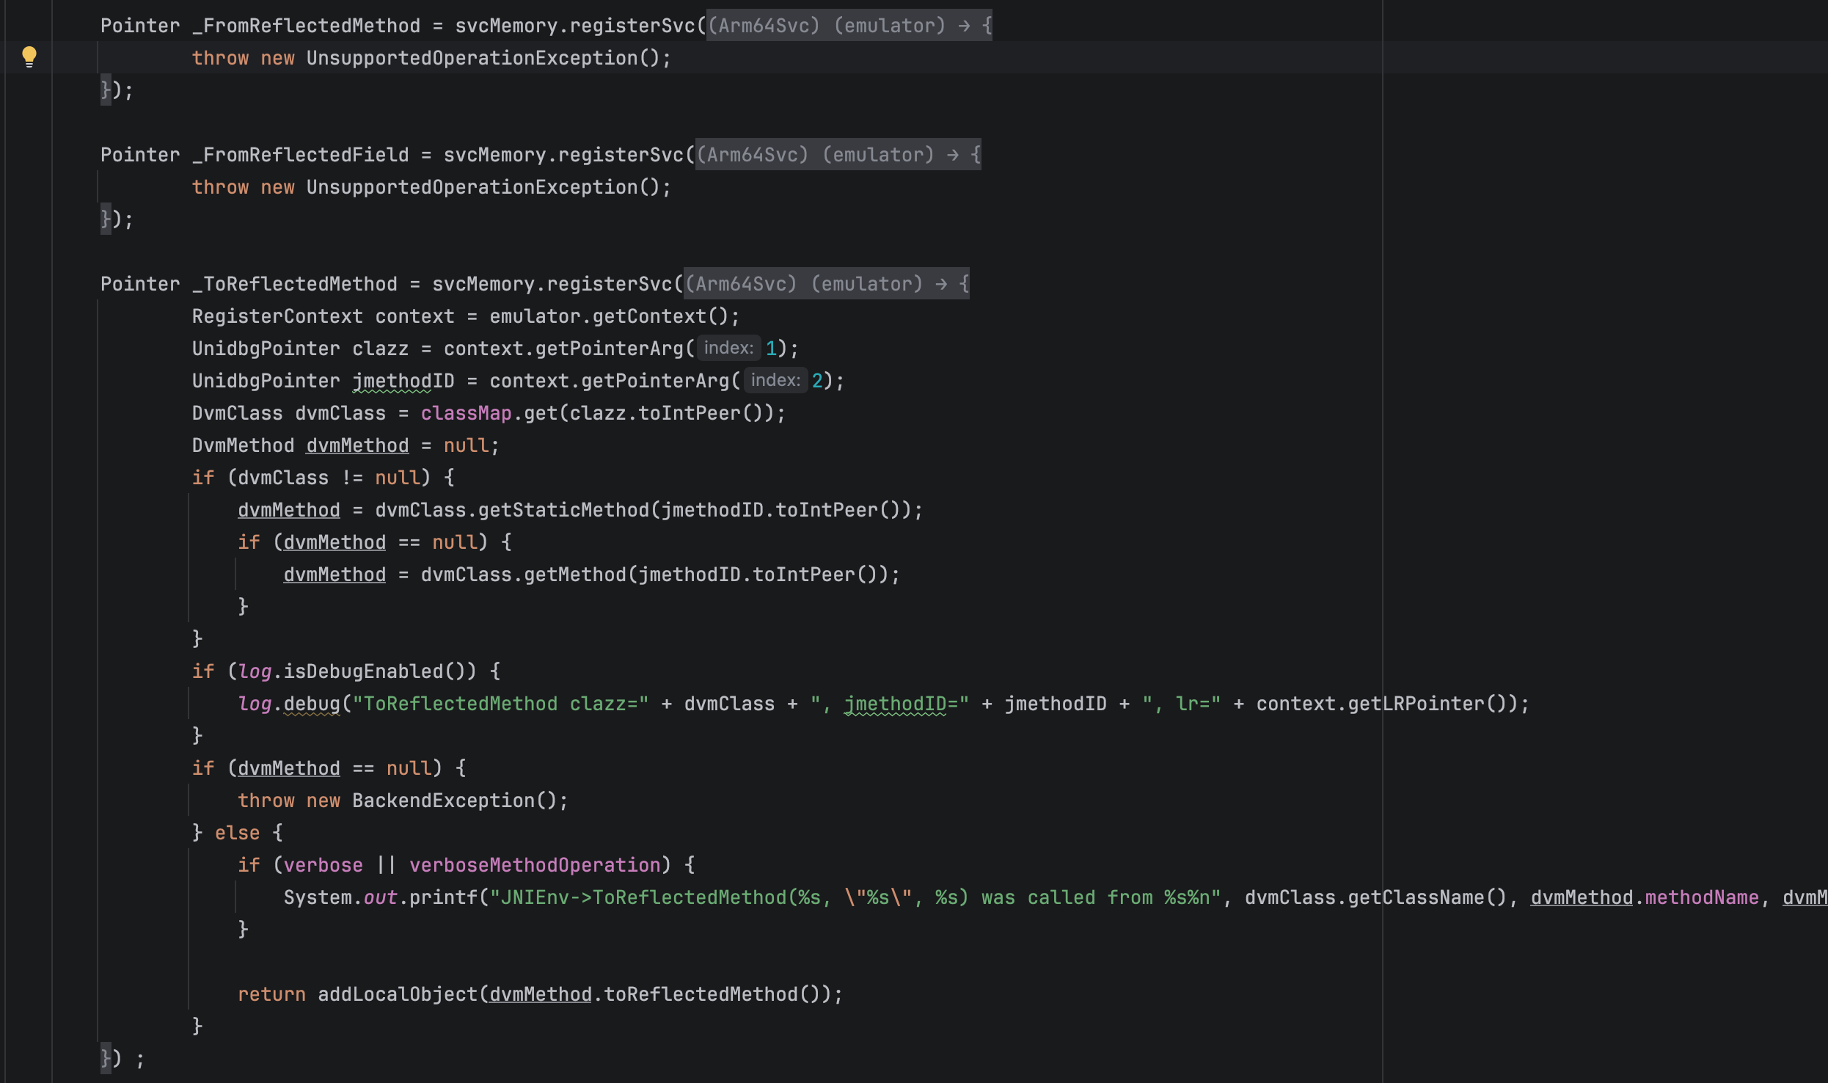Click the toReflectedMethod call in return statement

coord(700,994)
